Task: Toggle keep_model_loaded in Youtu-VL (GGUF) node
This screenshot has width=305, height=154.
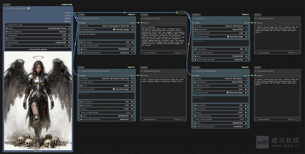Action: click(107, 45)
